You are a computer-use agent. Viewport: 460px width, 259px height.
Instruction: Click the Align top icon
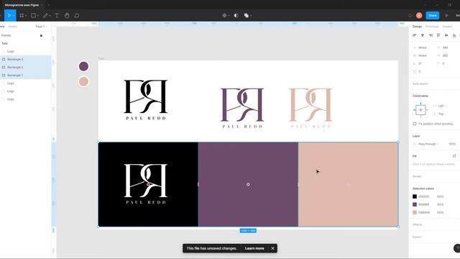[438, 35]
